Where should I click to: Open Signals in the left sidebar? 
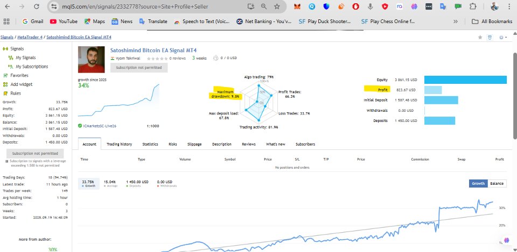[x=13, y=49]
